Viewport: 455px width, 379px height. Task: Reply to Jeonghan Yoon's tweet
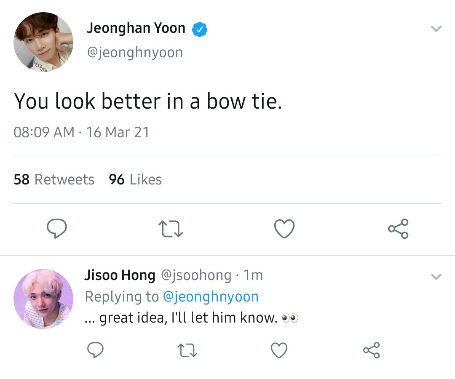(x=57, y=229)
